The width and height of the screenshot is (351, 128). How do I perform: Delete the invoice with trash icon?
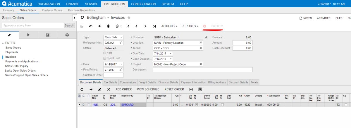pyautogui.click(x=108, y=26)
